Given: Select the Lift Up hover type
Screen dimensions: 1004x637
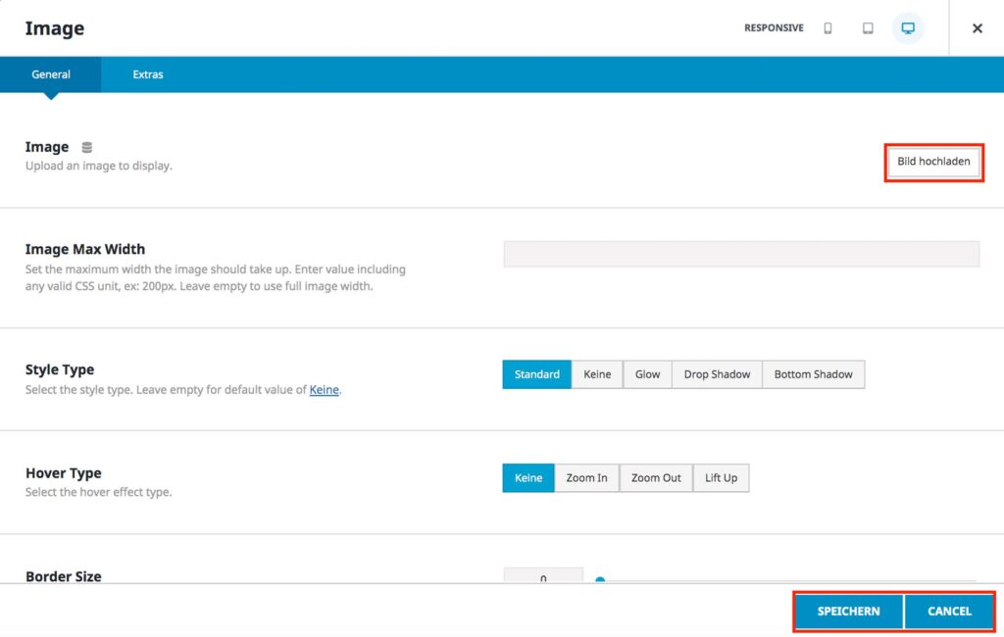Looking at the screenshot, I should tap(721, 478).
